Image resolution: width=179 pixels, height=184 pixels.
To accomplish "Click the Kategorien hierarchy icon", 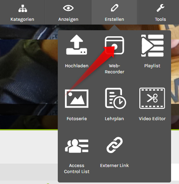I will [23, 8].
